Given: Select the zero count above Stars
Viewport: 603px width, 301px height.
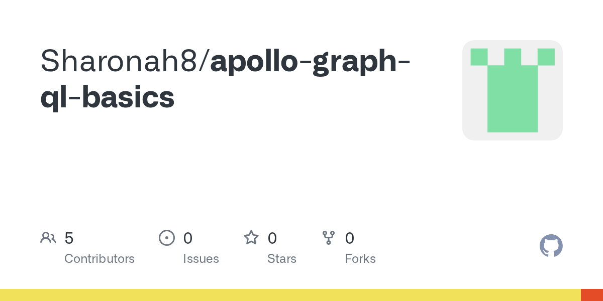Looking at the screenshot, I should point(272,238).
